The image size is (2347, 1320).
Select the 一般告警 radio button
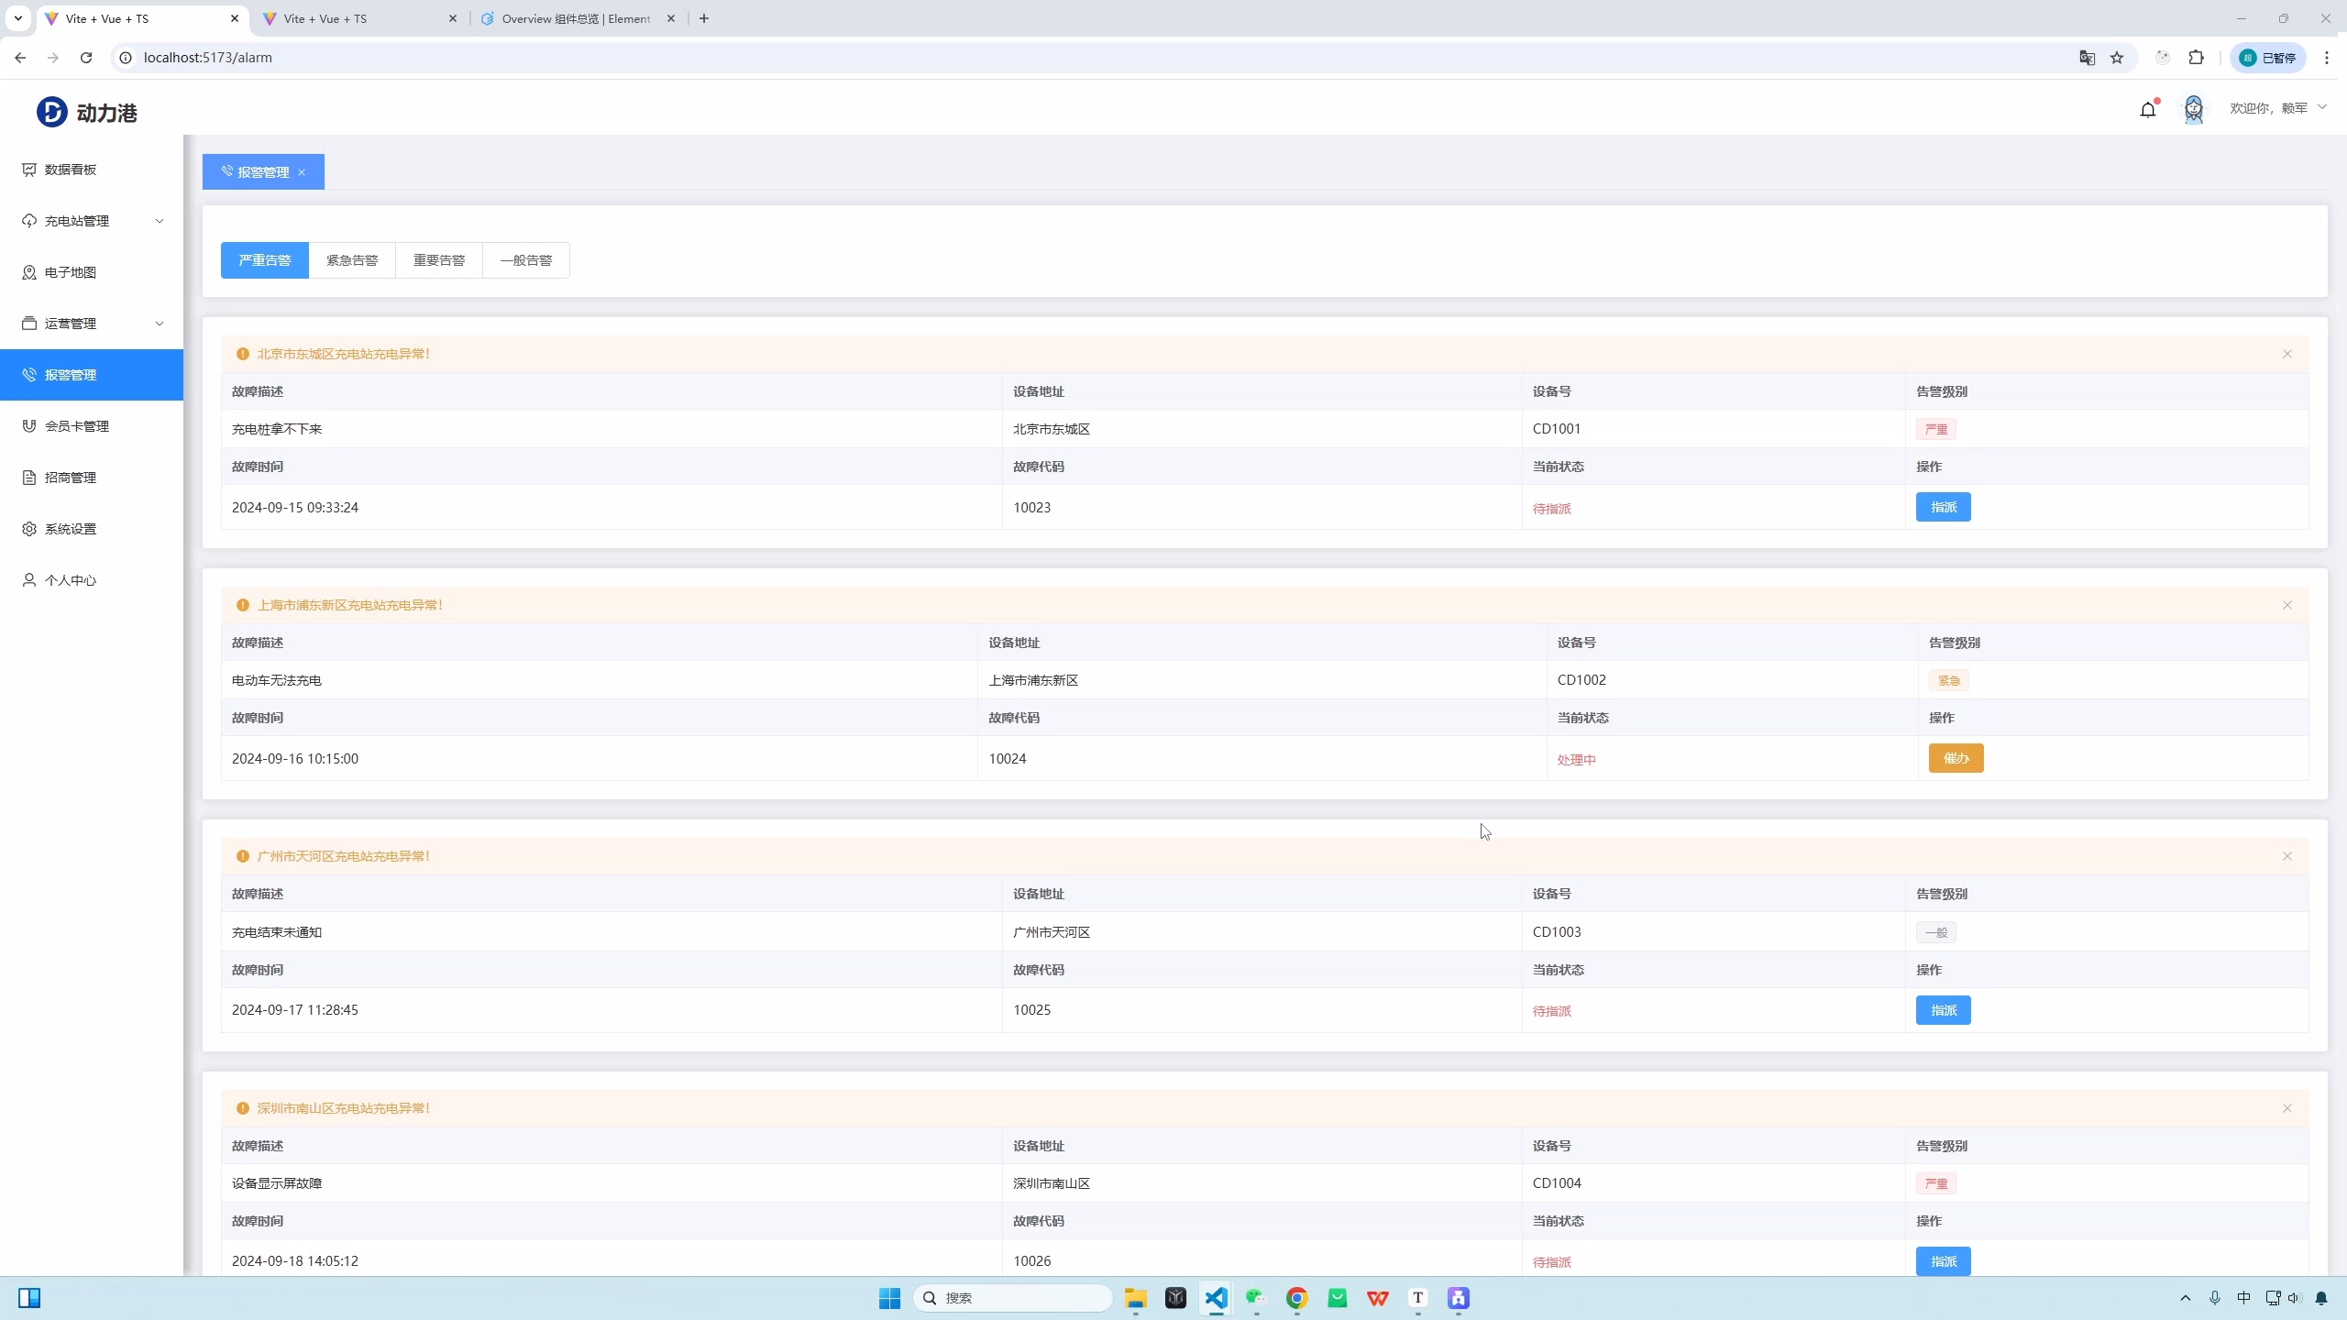click(x=526, y=260)
